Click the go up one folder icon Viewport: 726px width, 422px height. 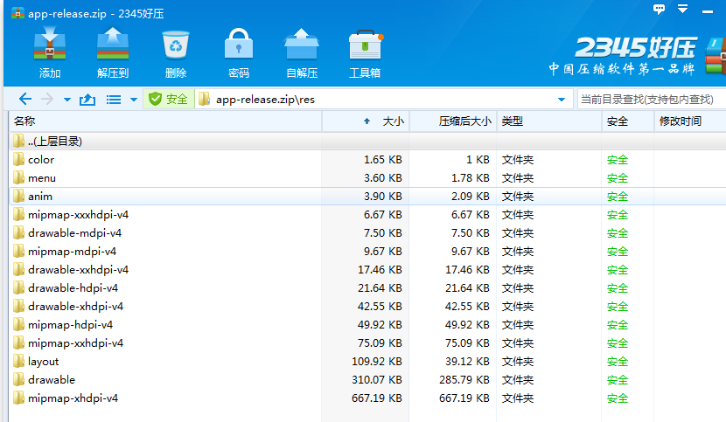pyautogui.click(x=87, y=100)
